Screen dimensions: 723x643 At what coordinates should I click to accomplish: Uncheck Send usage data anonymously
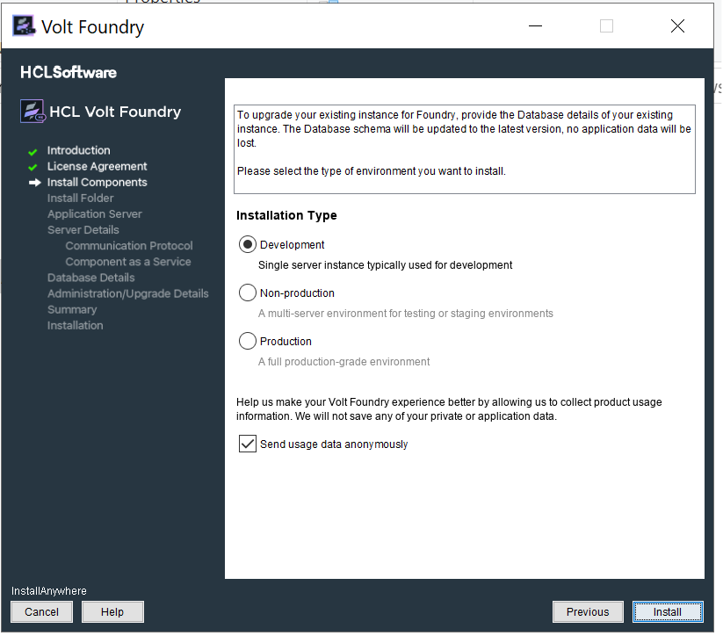click(248, 444)
